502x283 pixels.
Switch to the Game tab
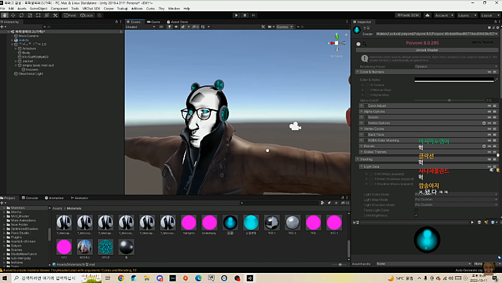tap(155, 21)
